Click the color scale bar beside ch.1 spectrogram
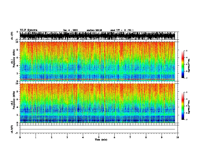This screenshot has height=154, width=200. coord(183,64)
